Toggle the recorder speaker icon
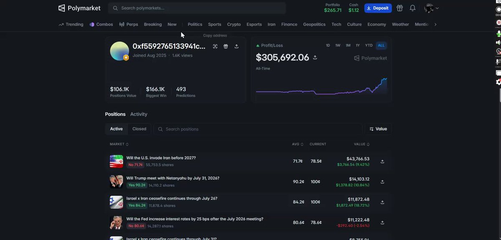The image size is (501, 240). pyautogui.click(x=498, y=42)
